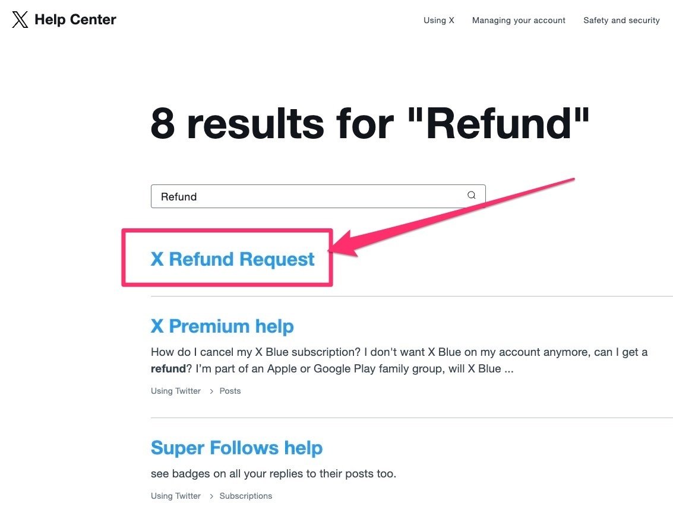Open the X Premium help article
This screenshot has height=513, width=673.
[x=222, y=326]
